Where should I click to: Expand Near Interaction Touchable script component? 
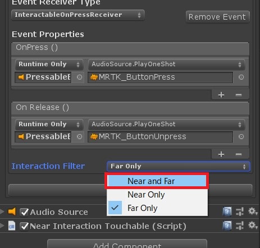point(2,226)
